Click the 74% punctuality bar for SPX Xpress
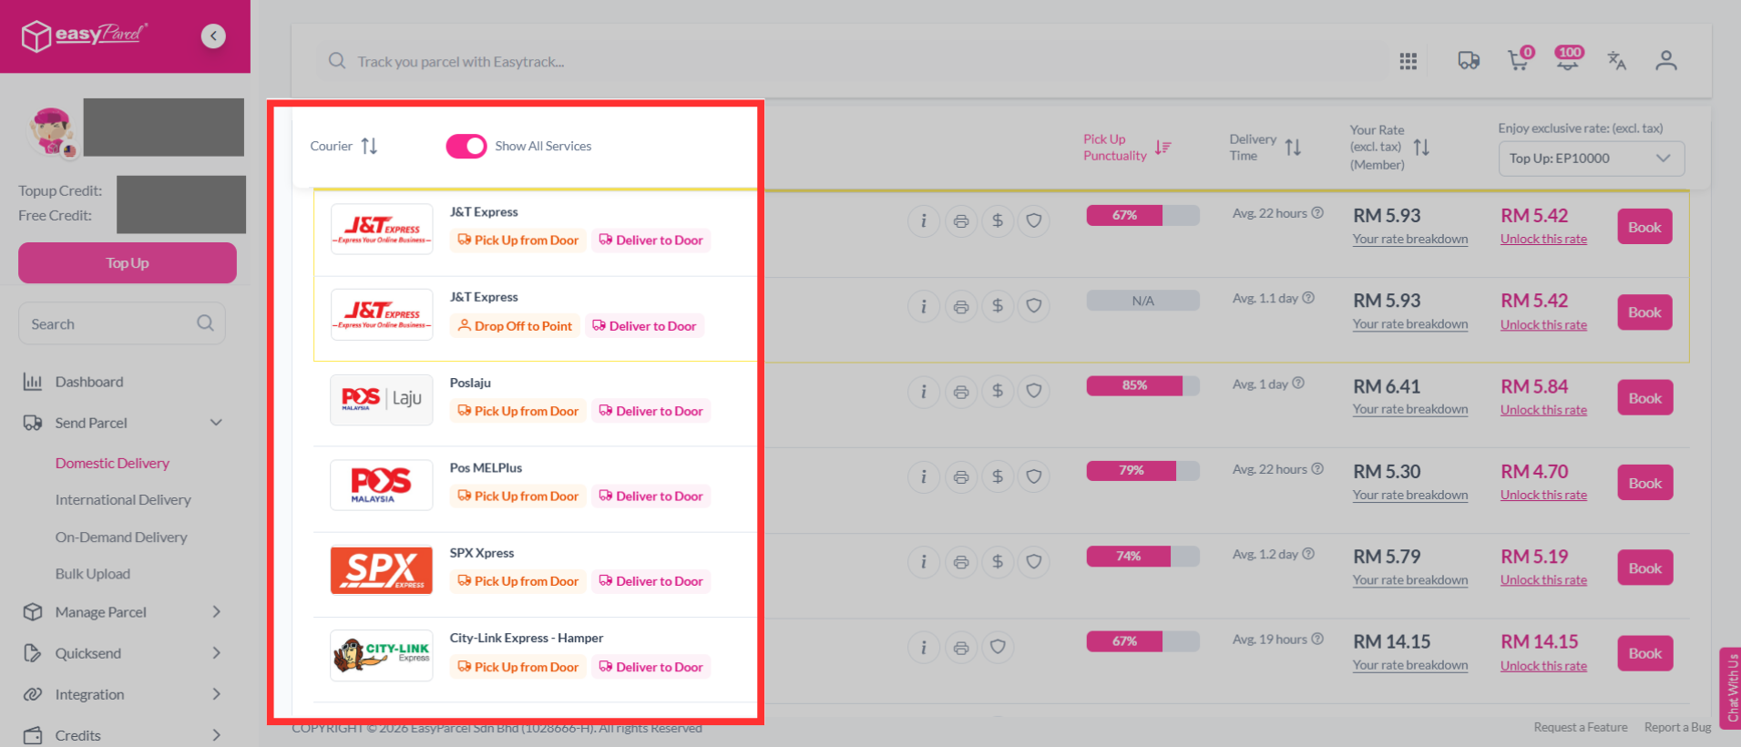The image size is (1741, 747). coord(1142,556)
